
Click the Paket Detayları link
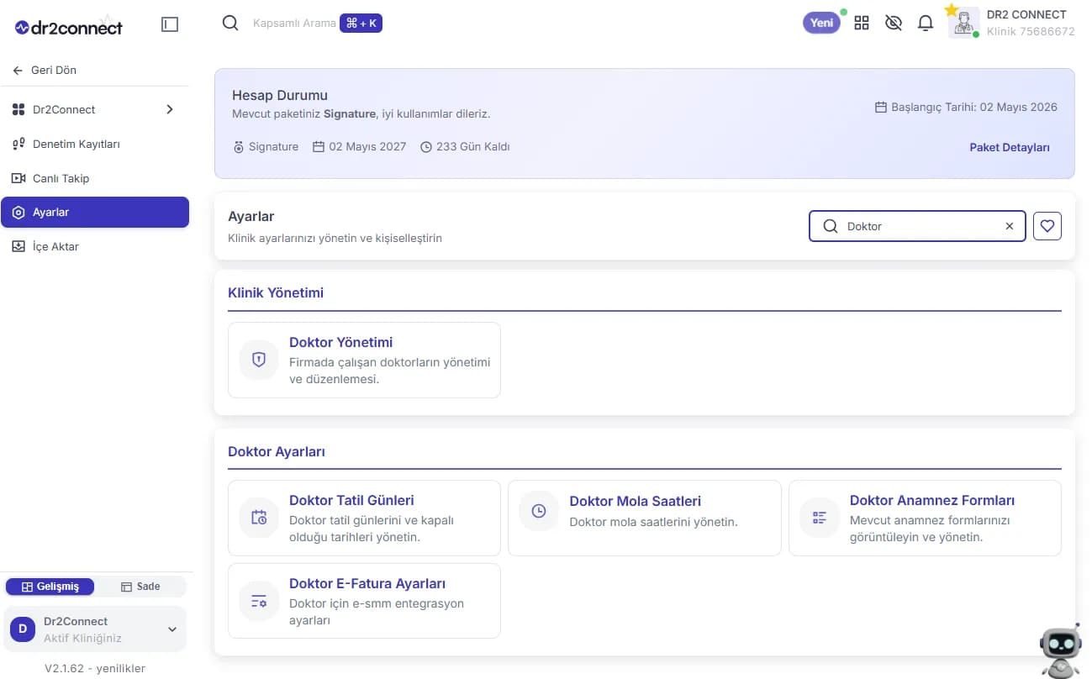[x=1010, y=147]
